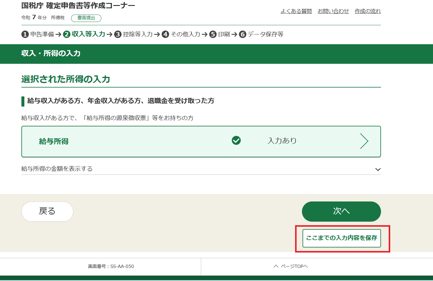Select the 収入等入力 step label
Image resolution: width=433 pixels, height=281 pixels.
88,34
